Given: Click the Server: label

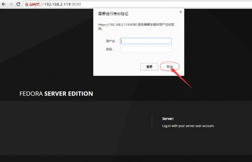Looking at the screenshot, I should click(168, 119).
